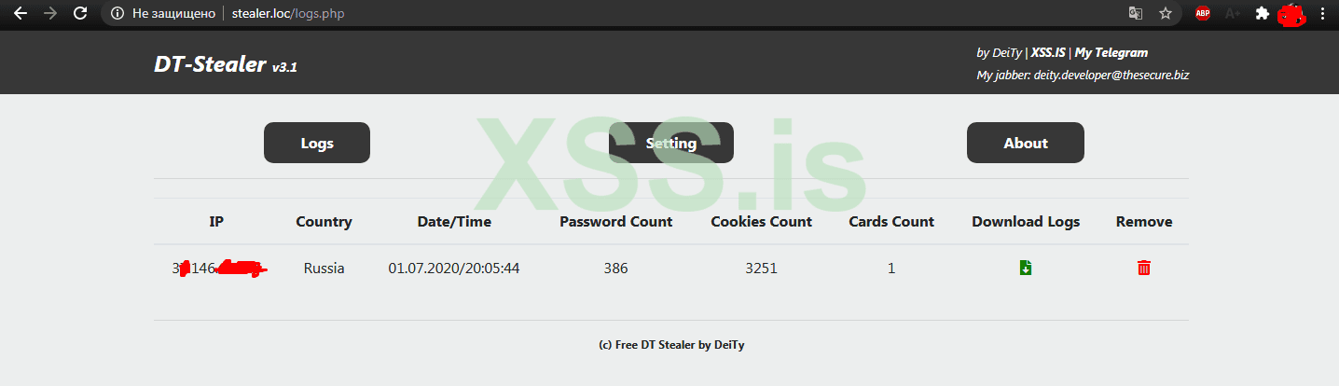This screenshot has width=1339, height=386.
Task: Click the green download icon in the row
Action: coord(1026,269)
